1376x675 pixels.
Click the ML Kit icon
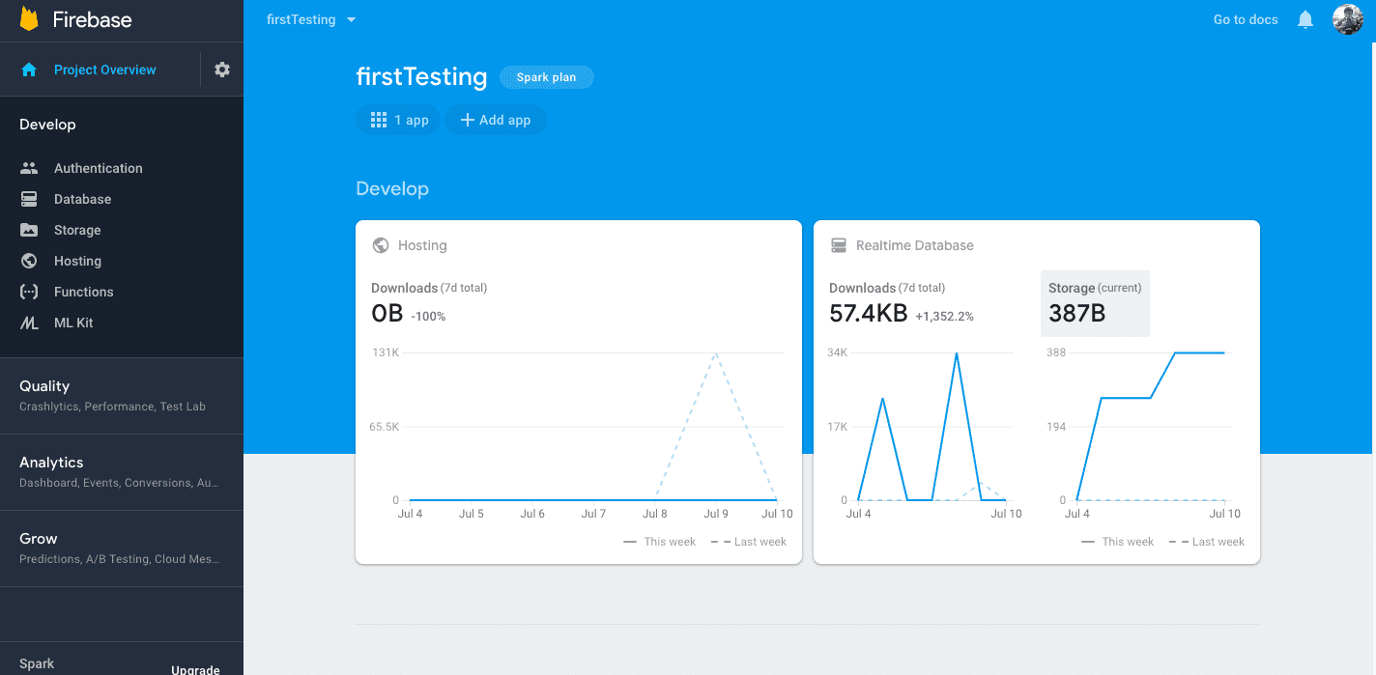[29, 323]
